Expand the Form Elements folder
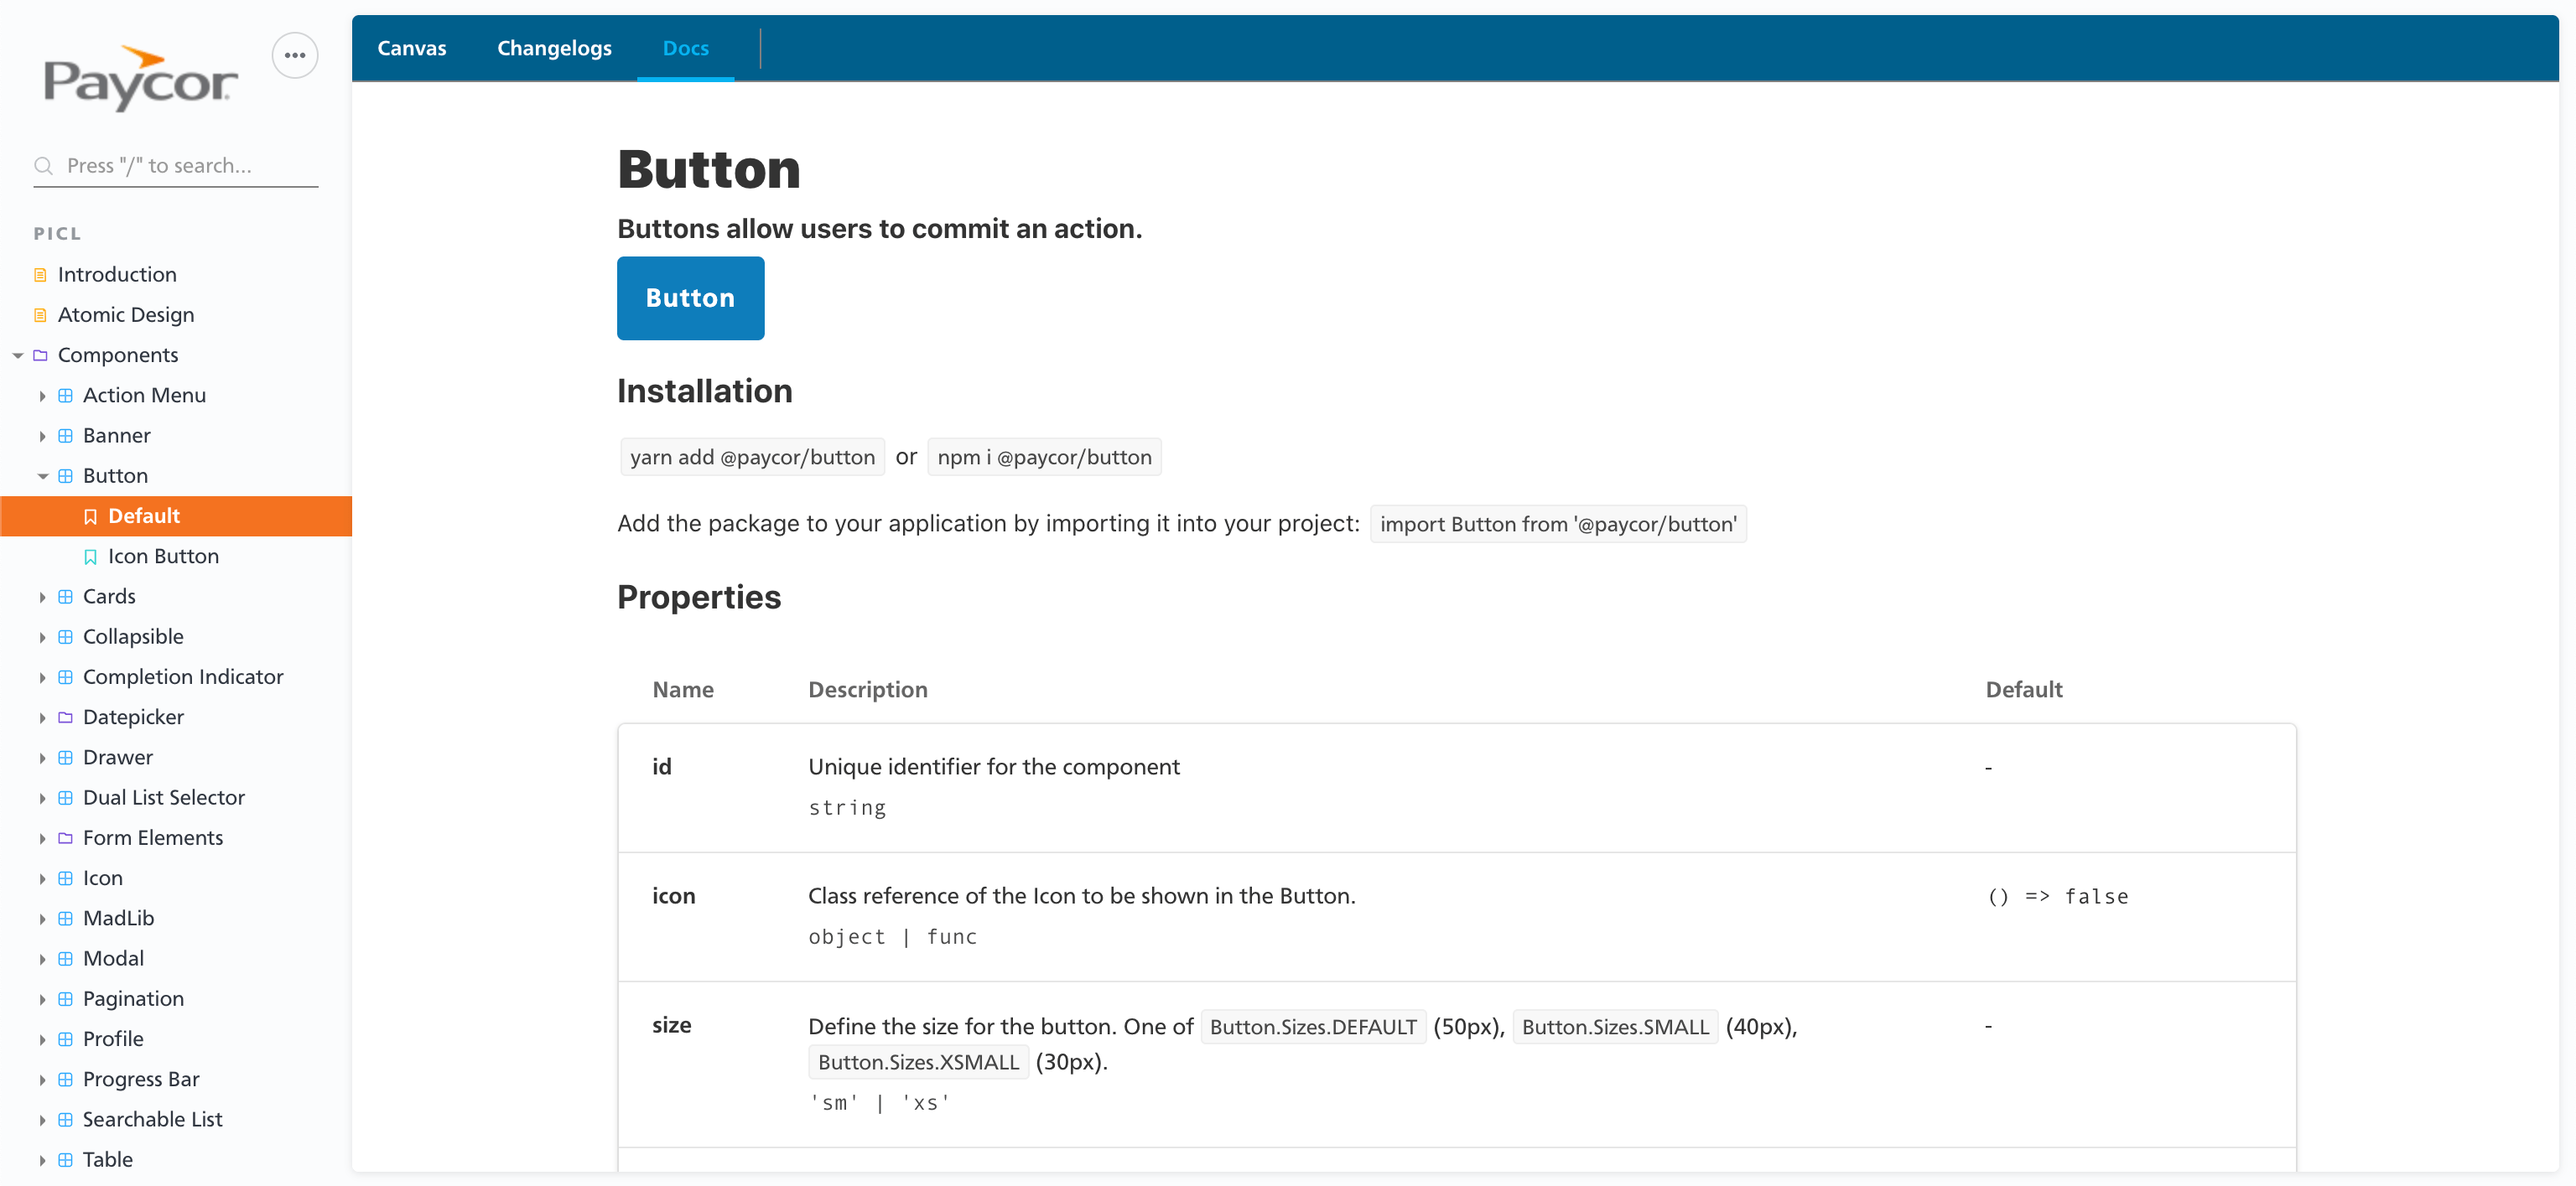 click(43, 838)
